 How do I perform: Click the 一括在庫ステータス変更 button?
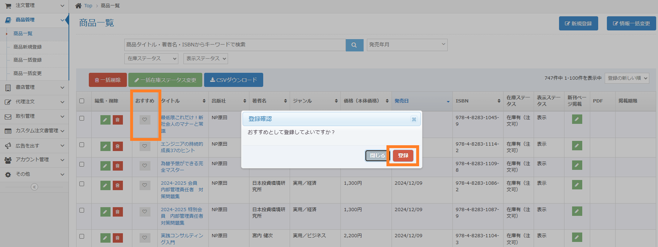165,80
